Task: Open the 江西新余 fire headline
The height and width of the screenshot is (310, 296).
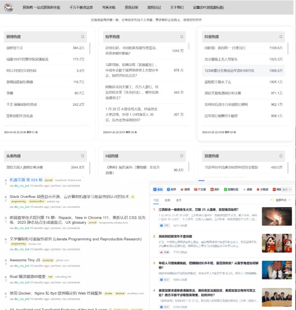Action: 199,210
